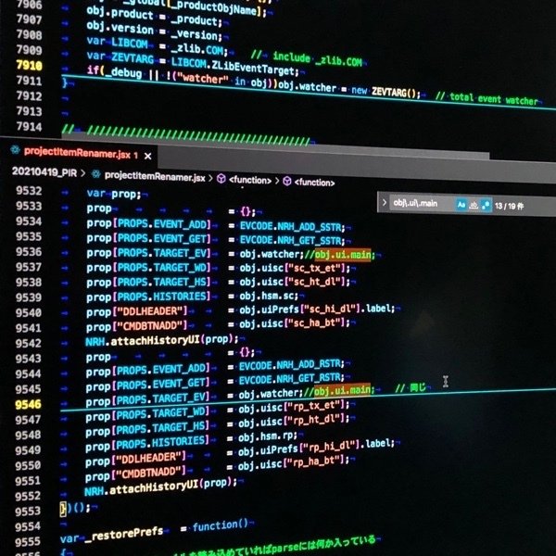The height and width of the screenshot is (556, 556).
Task: Select the projectItemRenamer.jsx editor tab
Action: pyautogui.click(x=78, y=154)
